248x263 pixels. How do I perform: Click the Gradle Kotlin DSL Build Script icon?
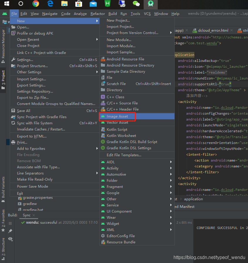tap(103, 142)
